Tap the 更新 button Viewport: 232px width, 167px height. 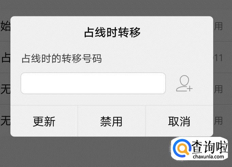[44, 122]
